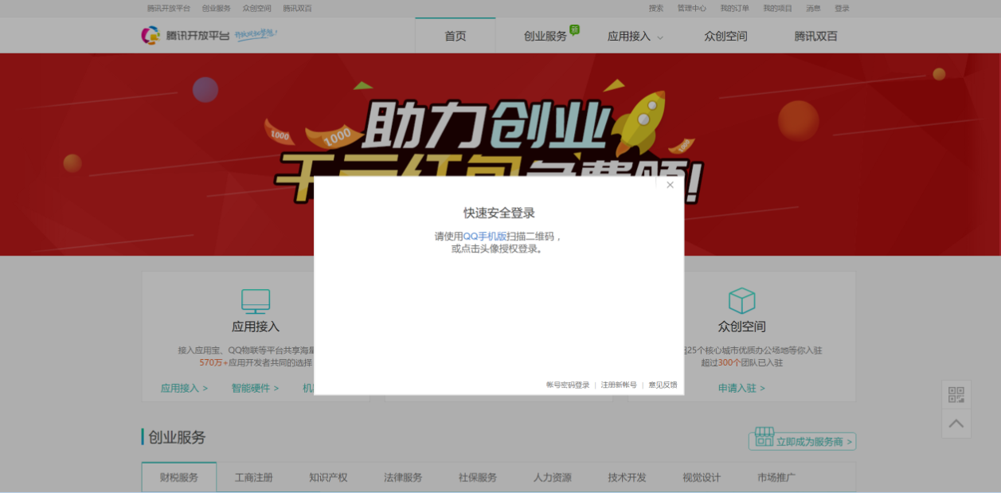This screenshot has height=493, width=1001.
Task: Click the 创业服务 section heading
Action: pos(177,437)
